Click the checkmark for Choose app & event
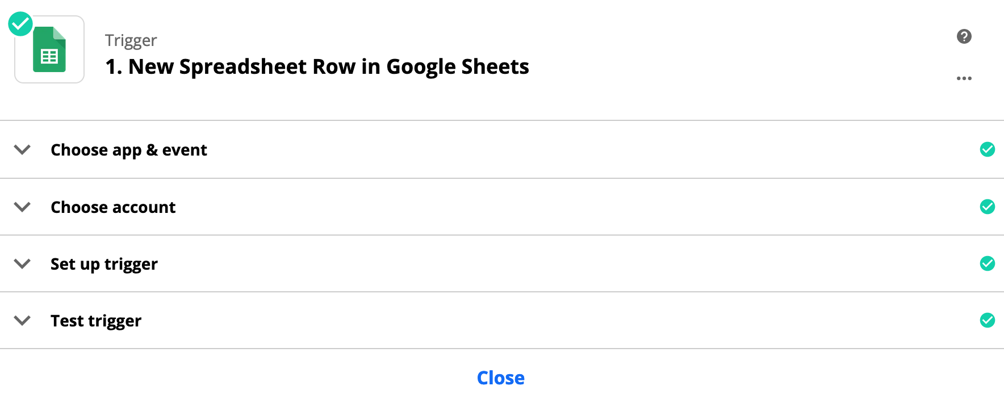This screenshot has height=394, width=1004. point(987,149)
